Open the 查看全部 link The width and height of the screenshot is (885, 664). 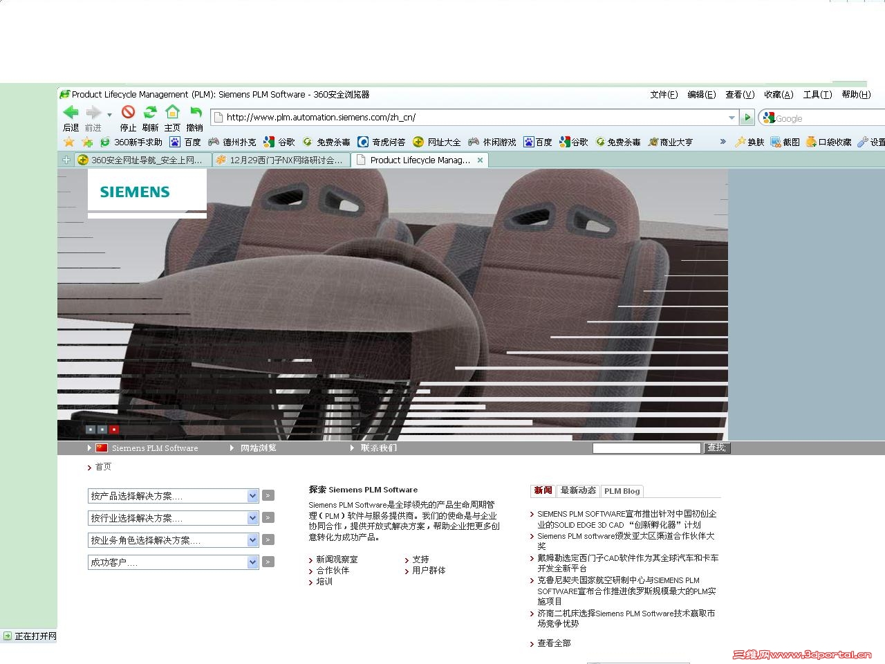(554, 643)
